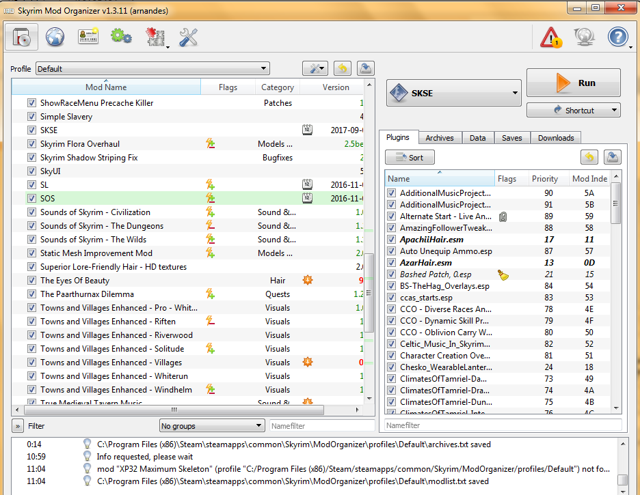Uncheck the SkyUI mod
The image size is (640, 495).
point(31,171)
